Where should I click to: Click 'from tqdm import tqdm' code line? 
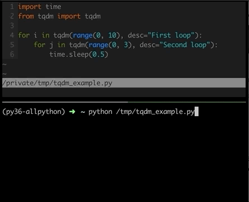59,16
